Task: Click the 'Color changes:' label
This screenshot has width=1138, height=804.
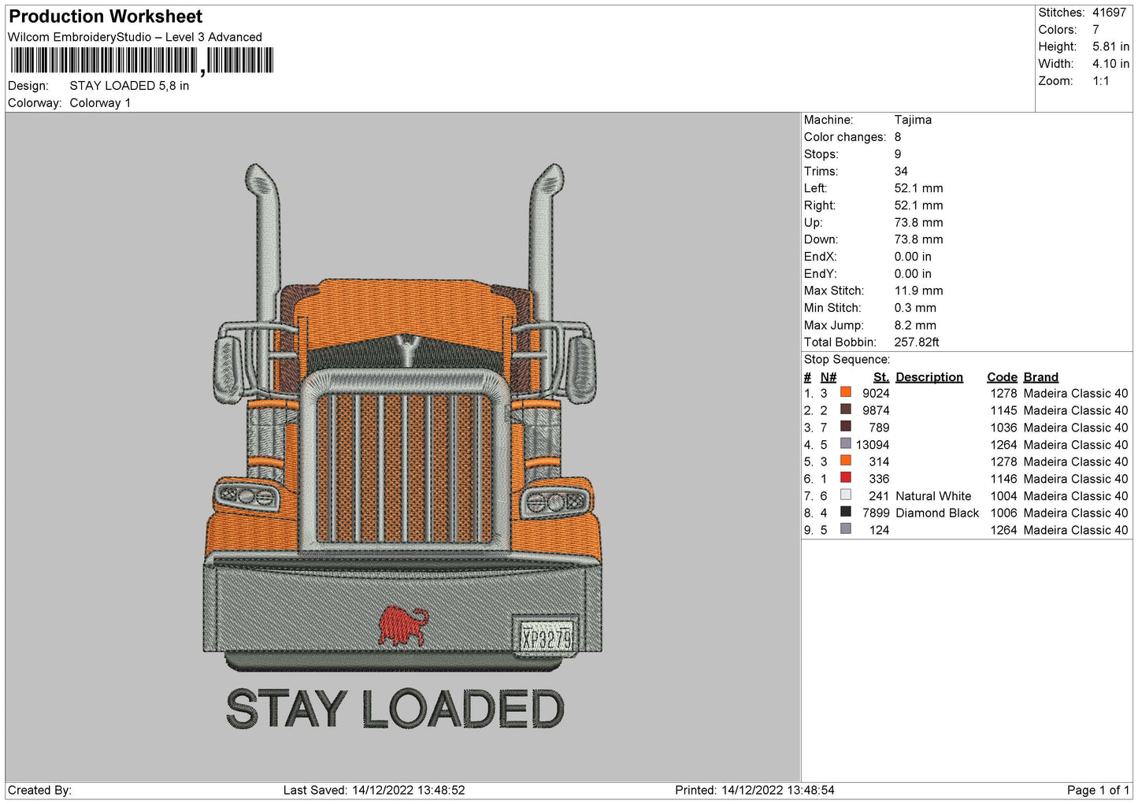Action: 845,137
